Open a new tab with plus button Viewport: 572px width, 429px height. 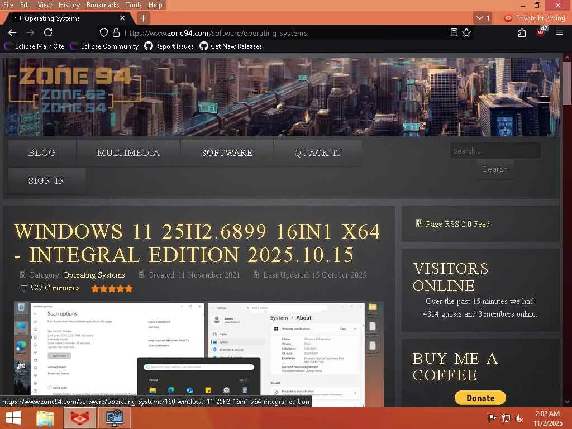click(x=144, y=18)
